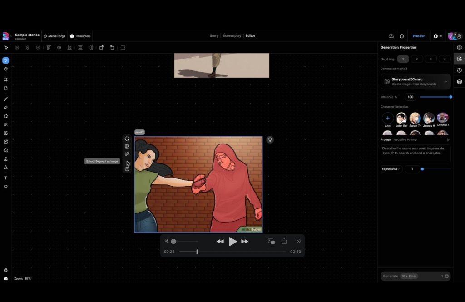Set number of images to 2
Image resolution: width=465 pixels, height=302 pixels.
[x=417, y=59]
